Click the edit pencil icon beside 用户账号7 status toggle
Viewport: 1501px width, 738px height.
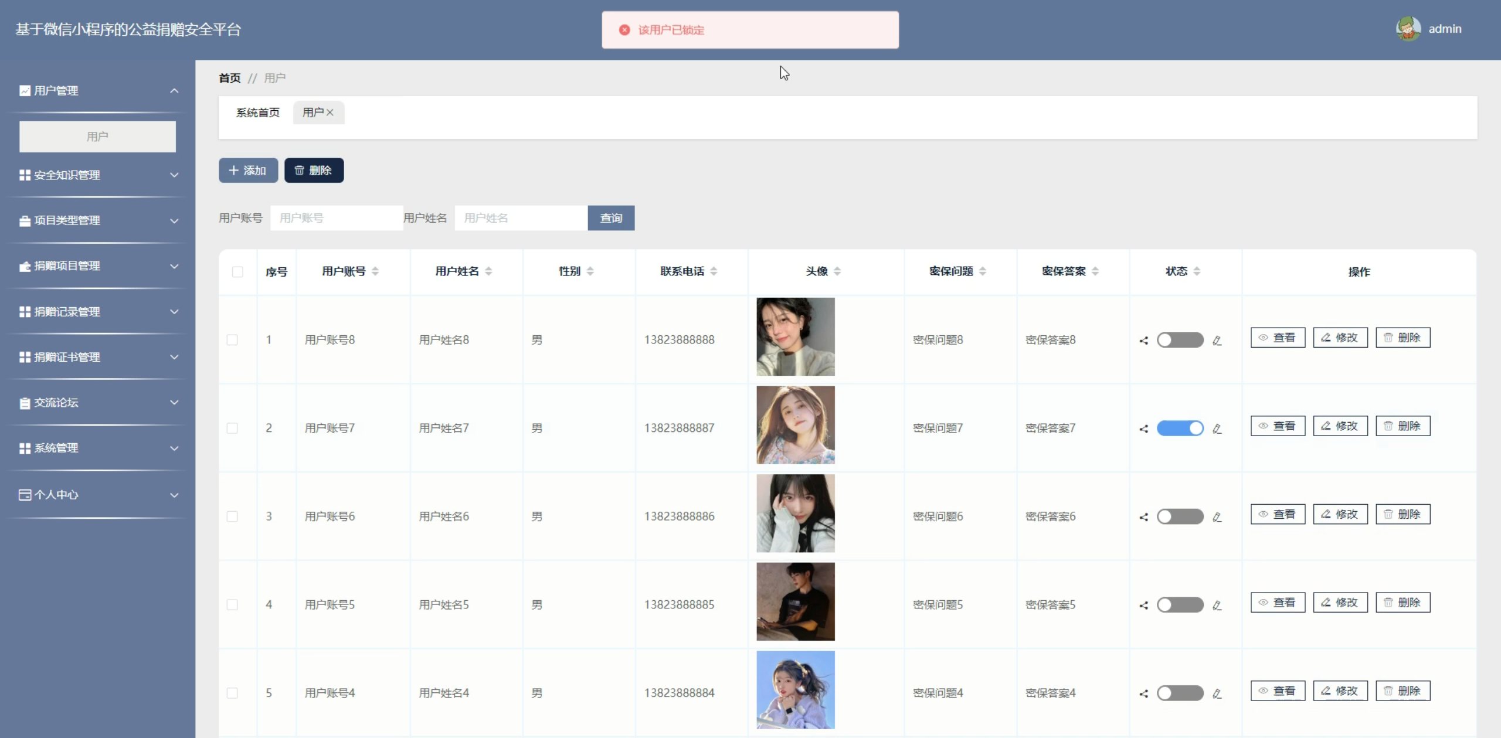[x=1217, y=428]
